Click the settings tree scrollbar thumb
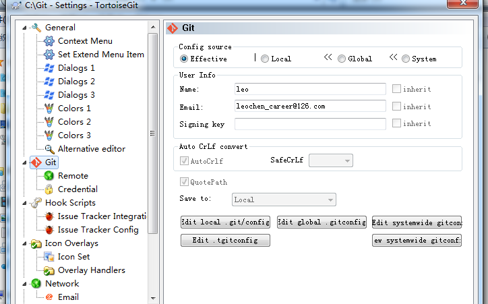 (152, 133)
